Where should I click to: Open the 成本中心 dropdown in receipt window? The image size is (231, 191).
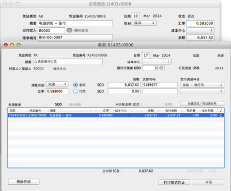pyautogui.click(x=157, y=62)
